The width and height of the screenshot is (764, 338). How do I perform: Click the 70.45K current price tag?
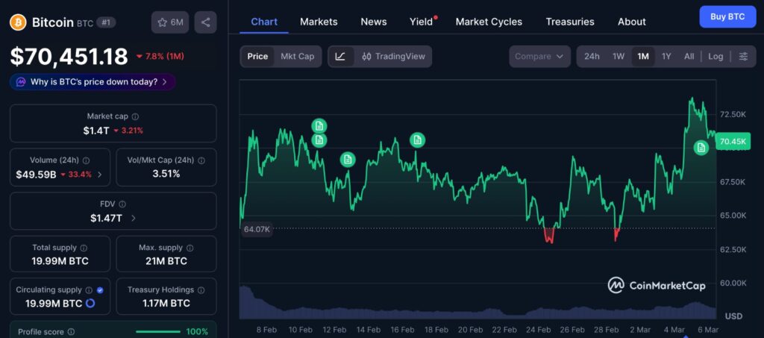coord(733,142)
